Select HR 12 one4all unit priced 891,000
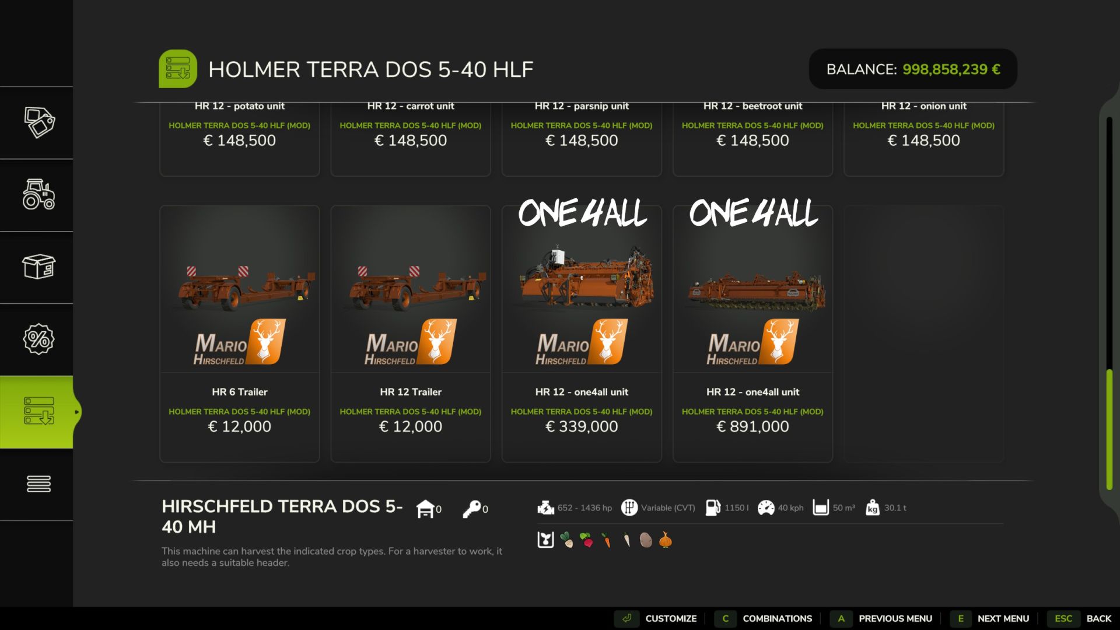 click(752, 334)
